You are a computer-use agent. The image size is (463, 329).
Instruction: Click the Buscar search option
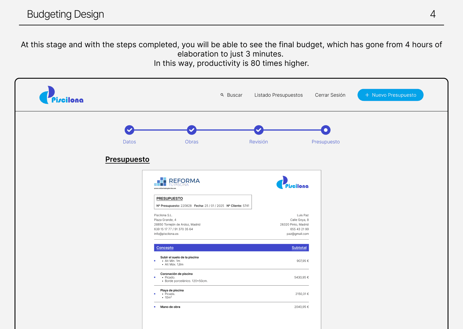pyautogui.click(x=234, y=95)
